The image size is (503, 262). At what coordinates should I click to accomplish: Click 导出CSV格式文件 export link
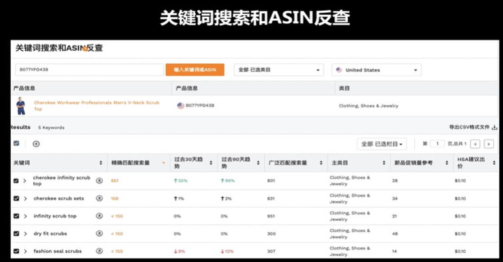click(469, 127)
